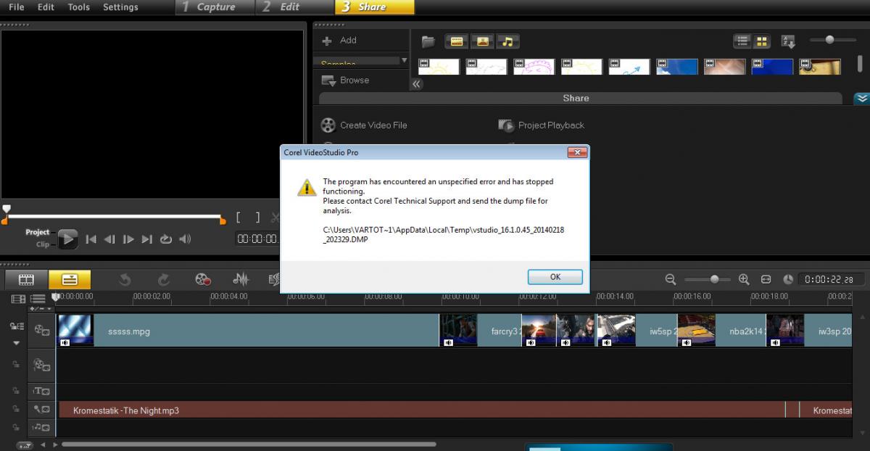Viewport: 870px width, 451px height.
Task: Select the Share step tab
Action: [374, 7]
